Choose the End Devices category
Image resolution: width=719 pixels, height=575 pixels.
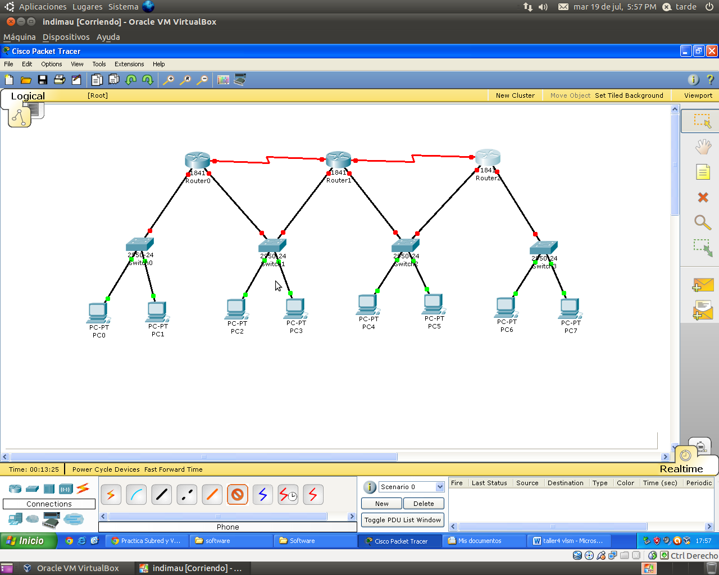[x=15, y=519]
